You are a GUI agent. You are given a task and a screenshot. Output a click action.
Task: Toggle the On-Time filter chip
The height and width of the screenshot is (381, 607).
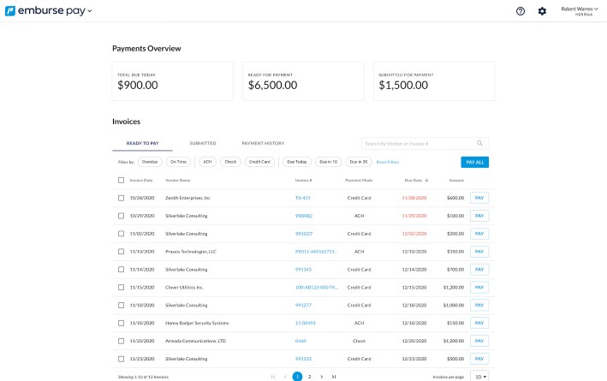(178, 162)
